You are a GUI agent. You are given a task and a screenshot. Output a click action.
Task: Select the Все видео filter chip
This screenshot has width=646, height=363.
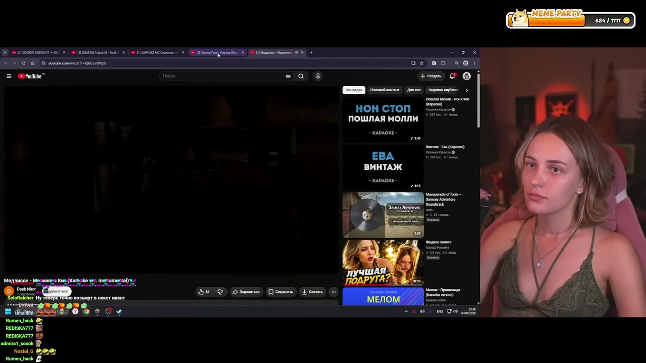(354, 90)
